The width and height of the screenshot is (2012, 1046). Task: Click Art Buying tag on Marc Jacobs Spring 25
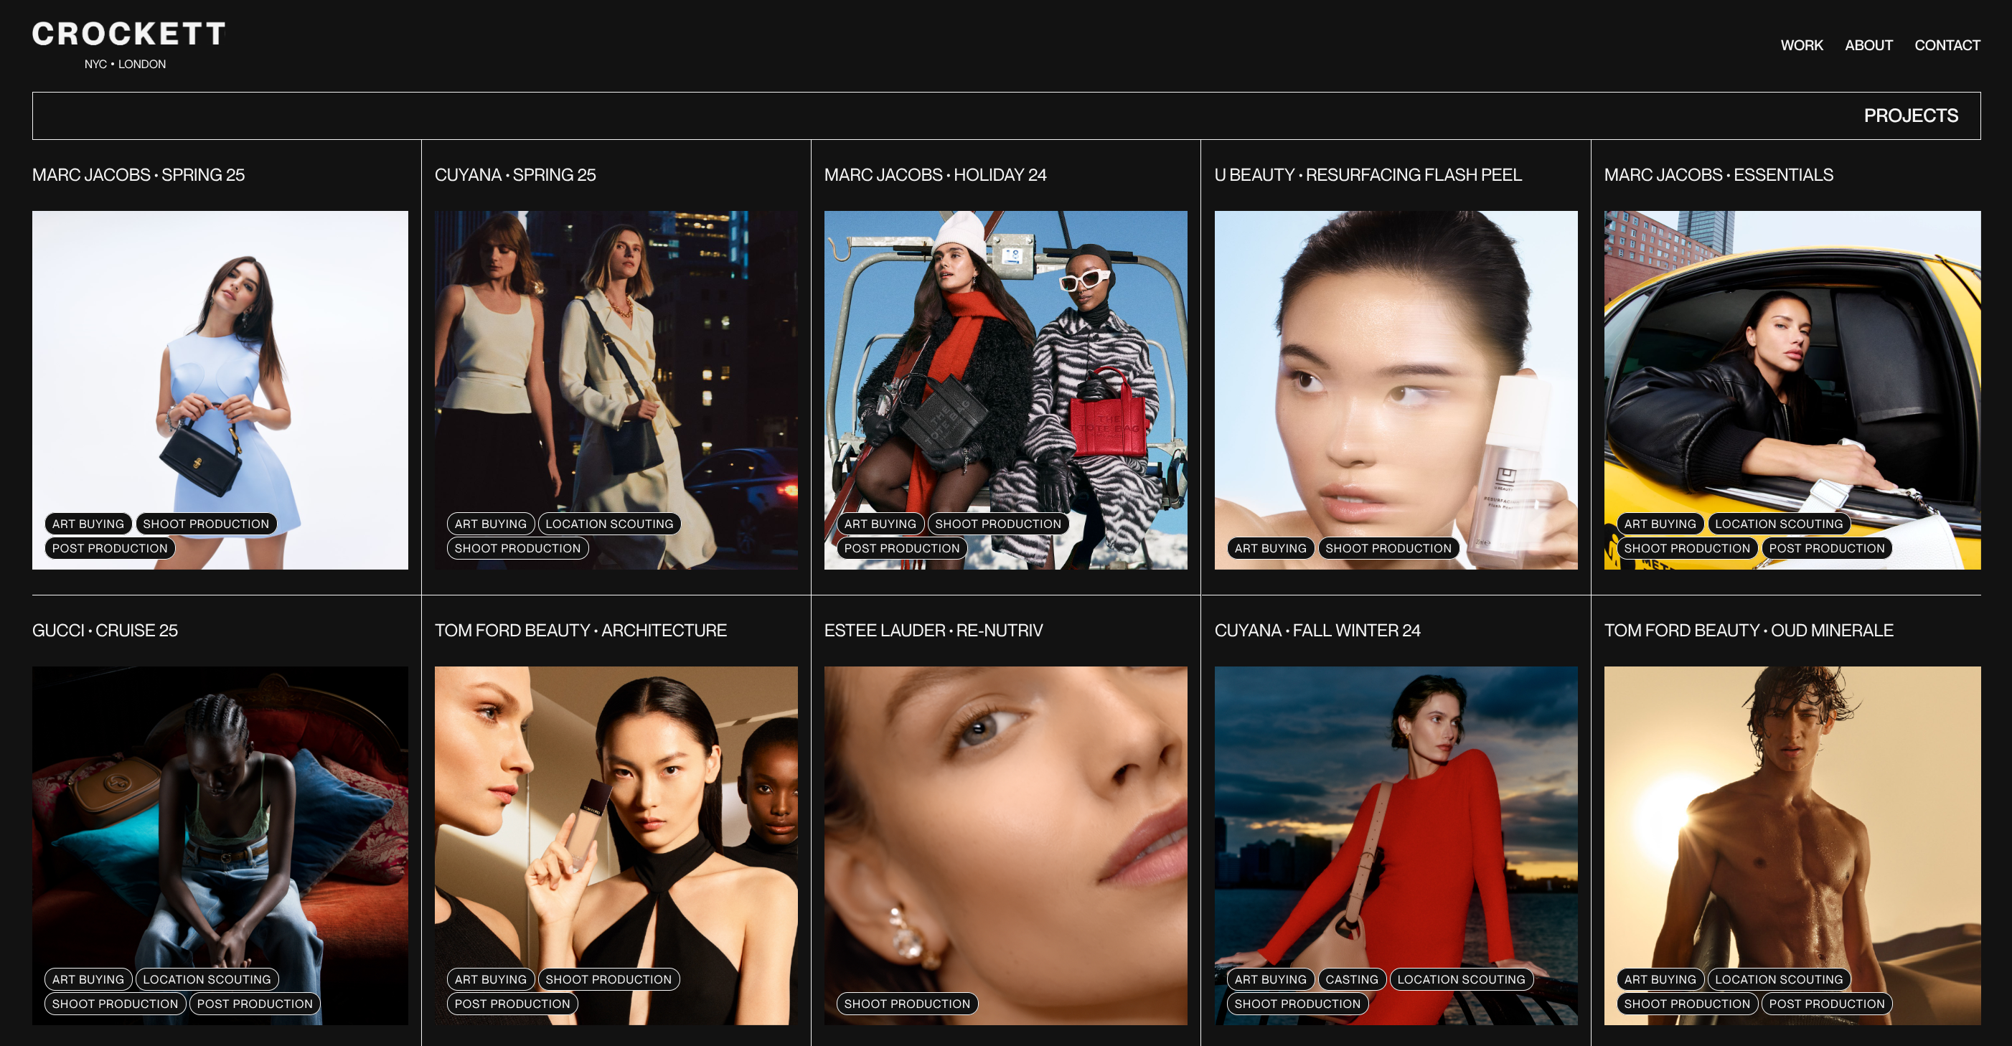88,524
